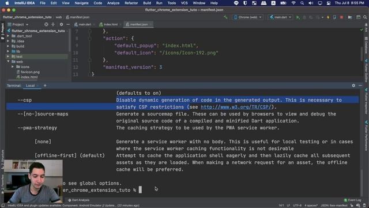Click Run with coverage icon
This screenshot has height=208, width=369.
click(311, 17)
